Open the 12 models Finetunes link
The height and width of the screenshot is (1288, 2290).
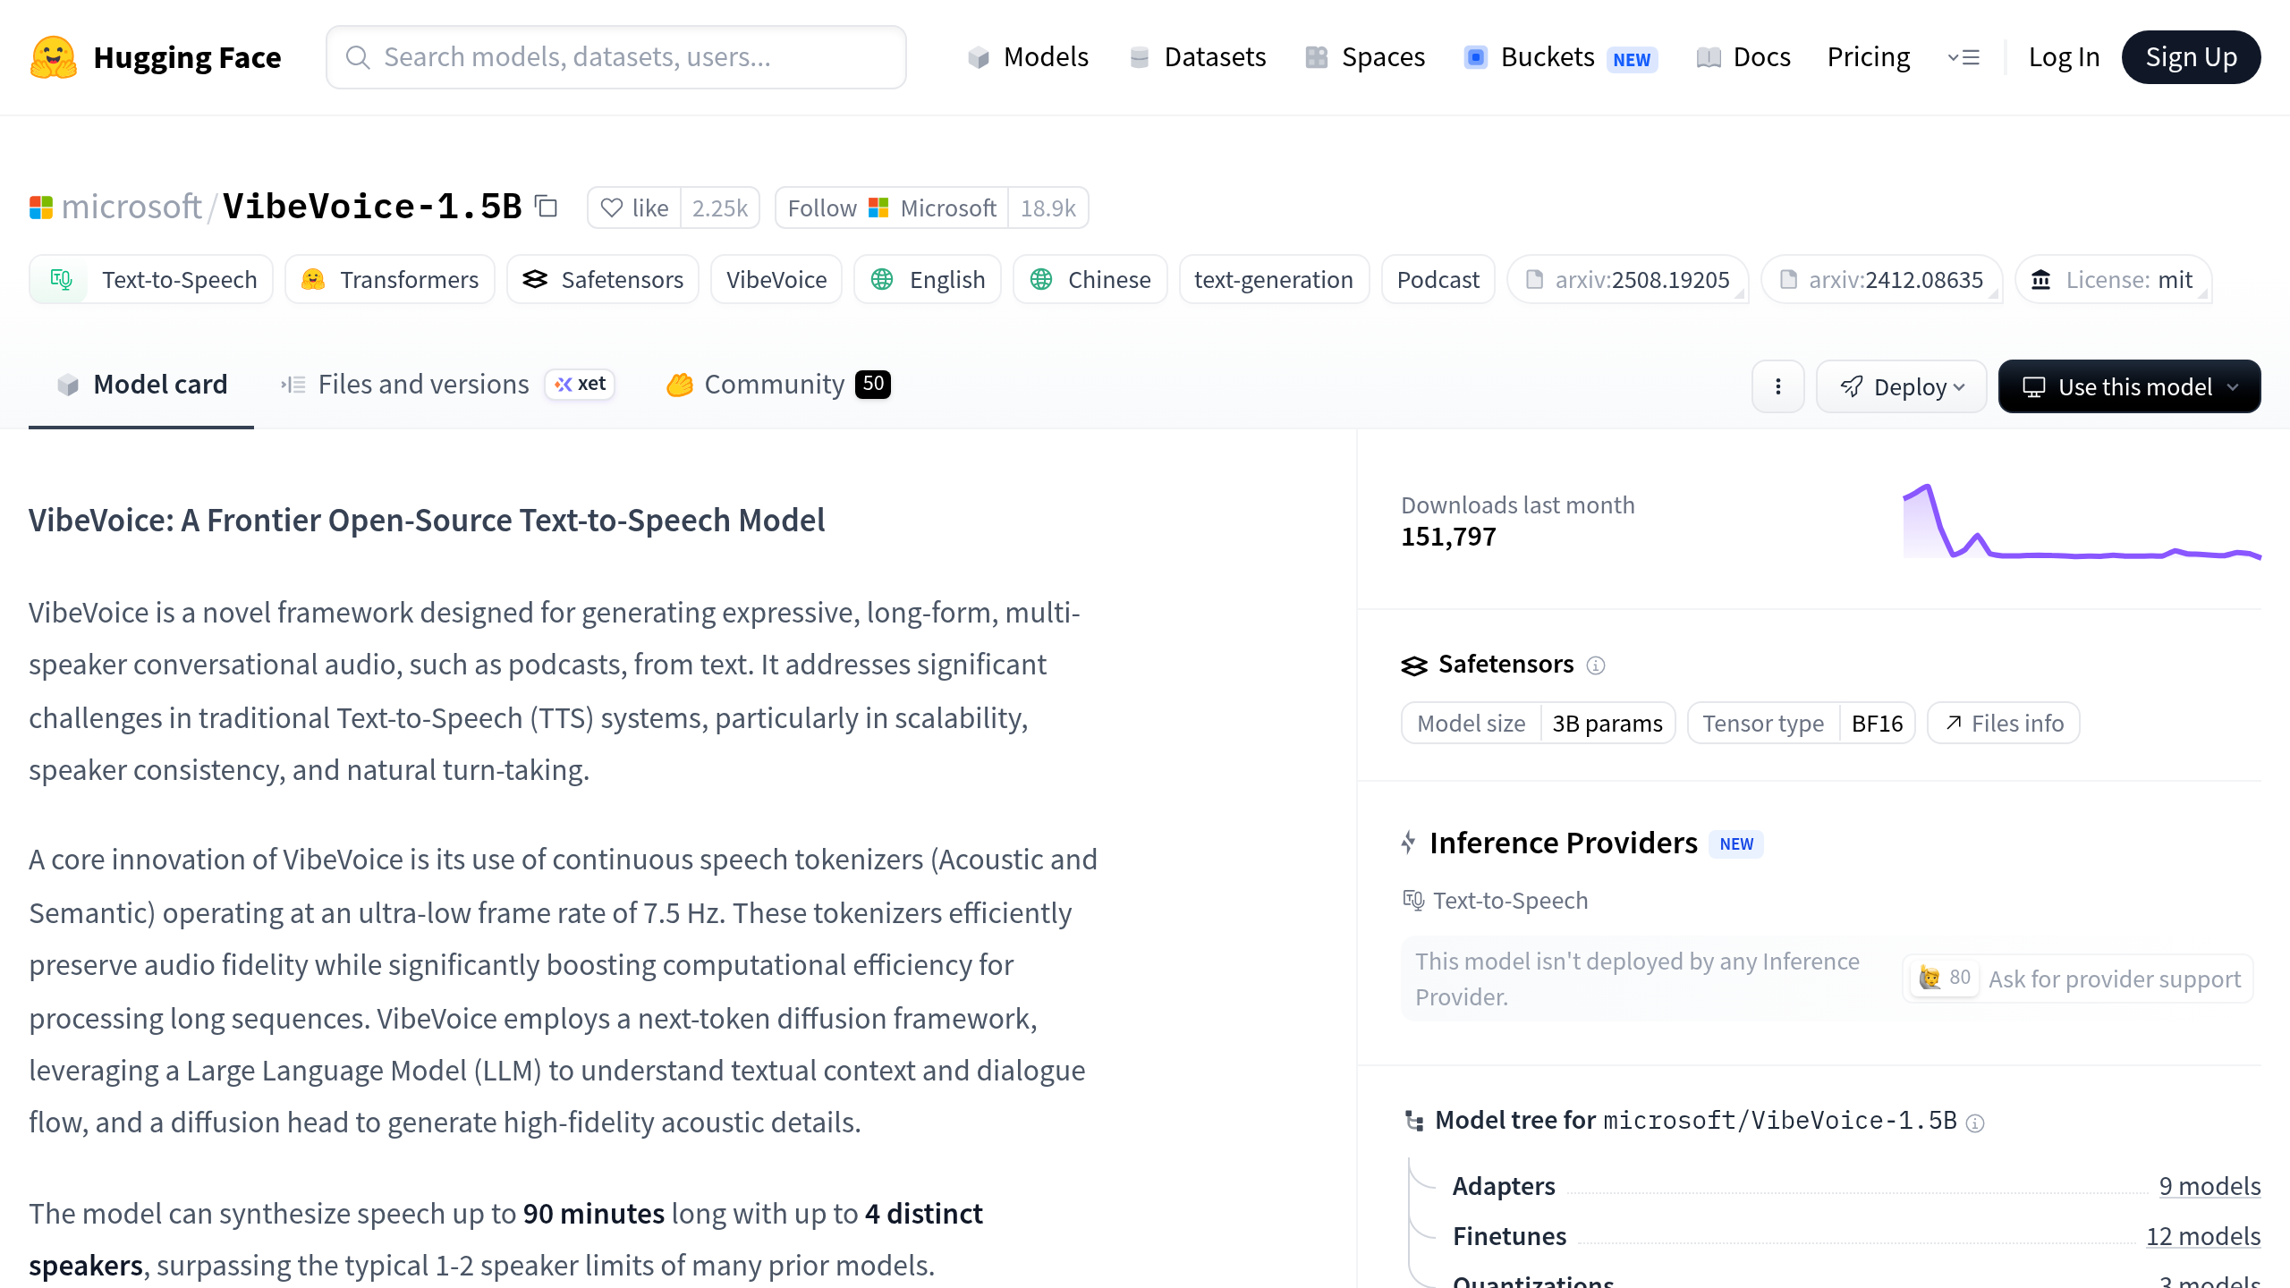[2202, 1236]
